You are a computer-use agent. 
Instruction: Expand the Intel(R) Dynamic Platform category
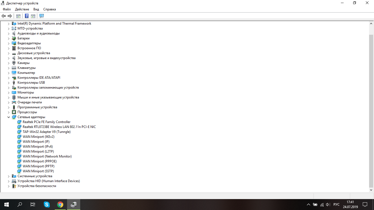[x=8, y=24]
